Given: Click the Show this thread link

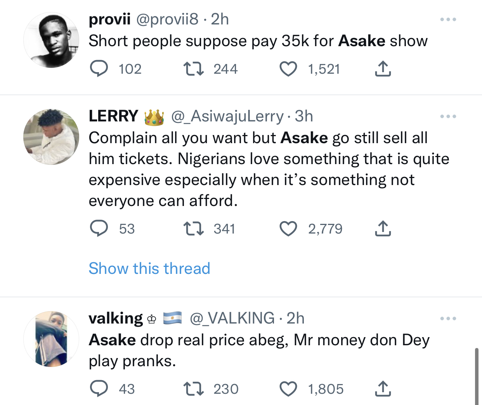Looking at the screenshot, I should click(149, 268).
